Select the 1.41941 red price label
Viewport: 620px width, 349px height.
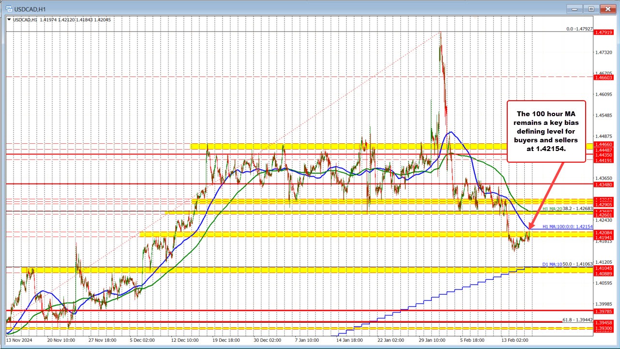click(x=604, y=238)
